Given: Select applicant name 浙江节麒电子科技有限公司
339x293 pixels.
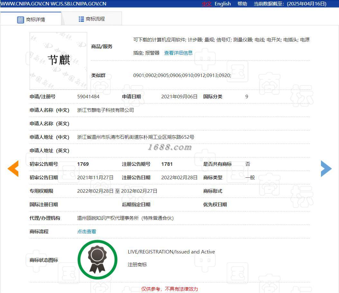Looking at the screenshot, I should [x=105, y=110].
